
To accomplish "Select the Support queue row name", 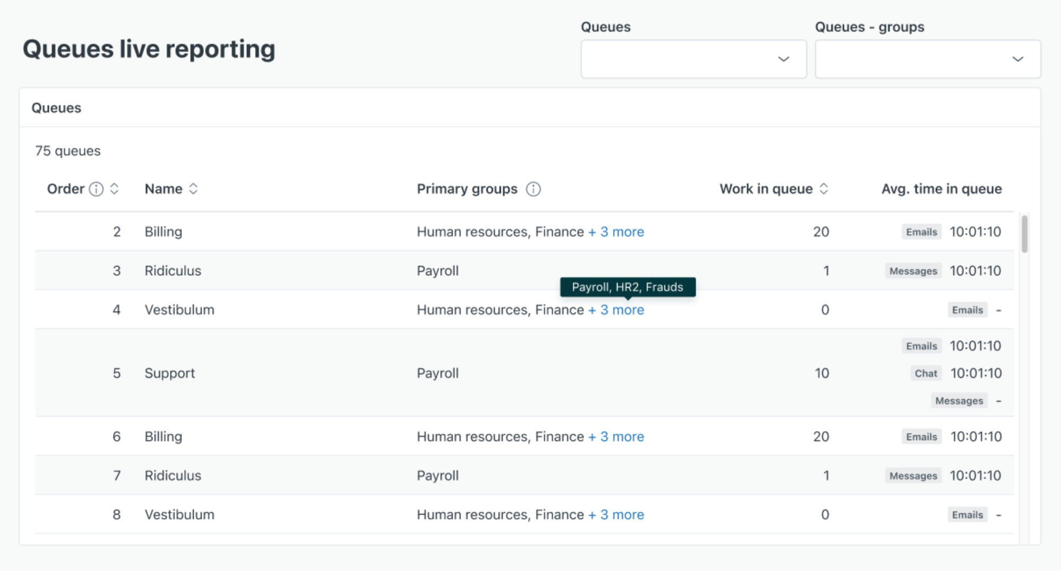I will [x=170, y=373].
